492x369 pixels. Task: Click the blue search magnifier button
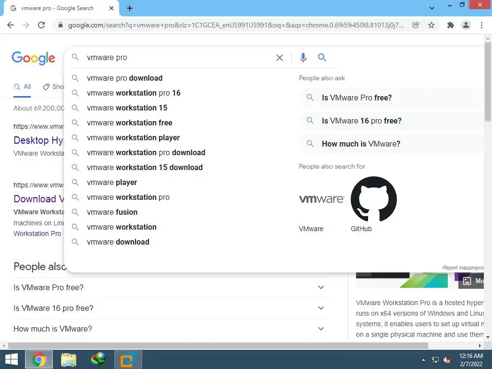pos(322,58)
